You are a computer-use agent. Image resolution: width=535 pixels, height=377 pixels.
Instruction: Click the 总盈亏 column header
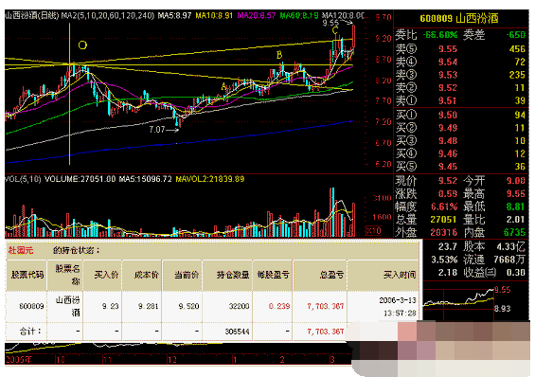click(331, 275)
